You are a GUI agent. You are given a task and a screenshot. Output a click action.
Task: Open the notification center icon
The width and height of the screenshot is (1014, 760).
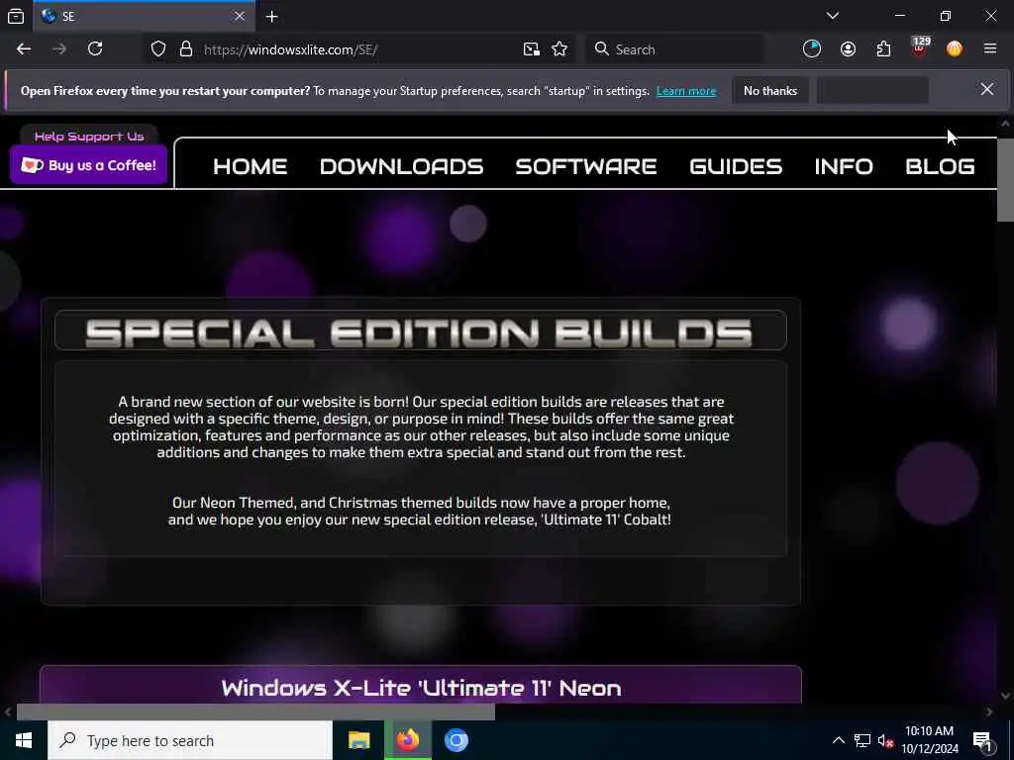point(983,740)
